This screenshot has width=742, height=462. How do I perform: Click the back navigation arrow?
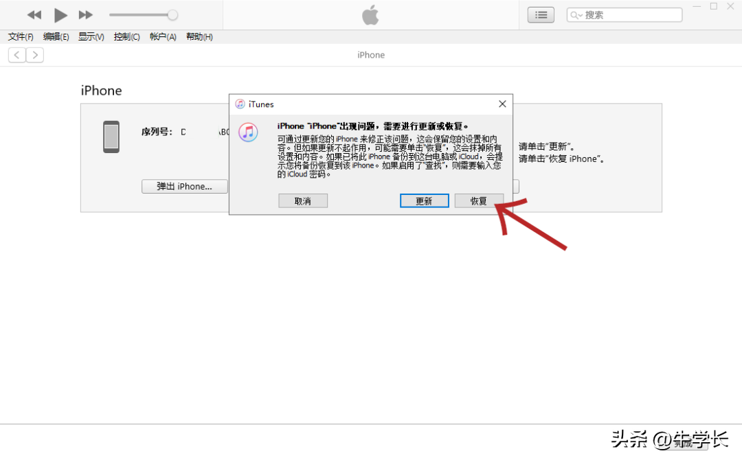pos(16,54)
